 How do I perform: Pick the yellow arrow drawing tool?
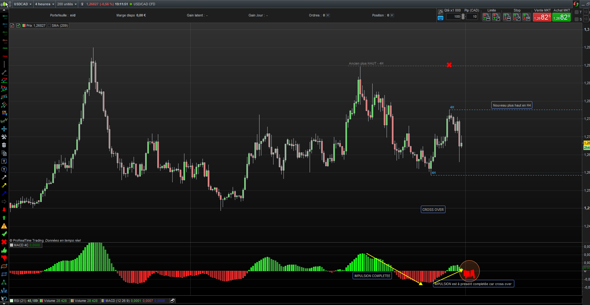[4, 185]
